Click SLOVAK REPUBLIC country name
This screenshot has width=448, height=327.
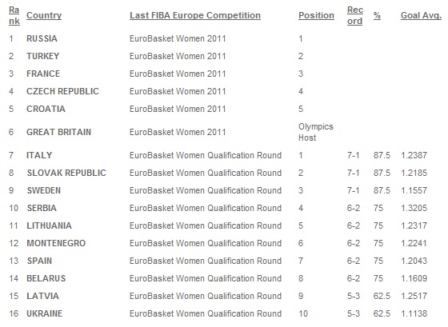pyautogui.click(x=66, y=173)
